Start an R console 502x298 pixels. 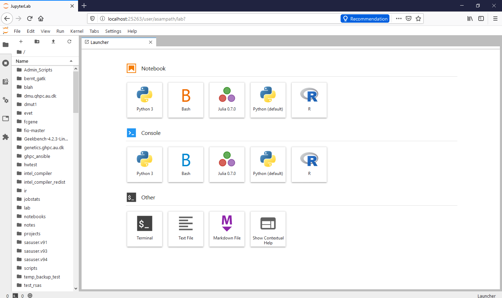tap(309, 165)
